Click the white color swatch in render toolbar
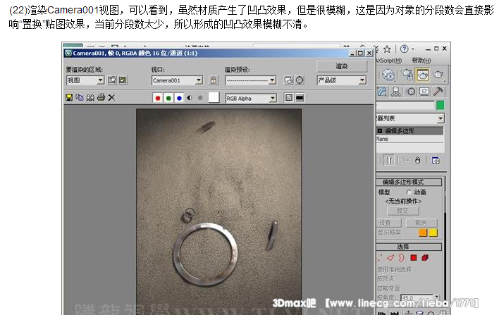The height and width of the screenshot is (315, 499). (214, 98)
